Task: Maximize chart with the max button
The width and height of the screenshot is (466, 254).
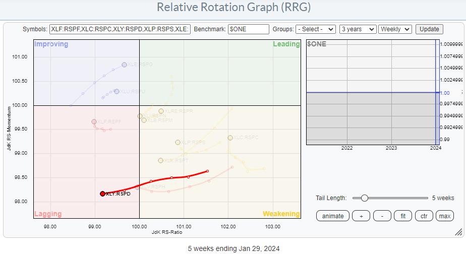Action: tap(444, 216)
